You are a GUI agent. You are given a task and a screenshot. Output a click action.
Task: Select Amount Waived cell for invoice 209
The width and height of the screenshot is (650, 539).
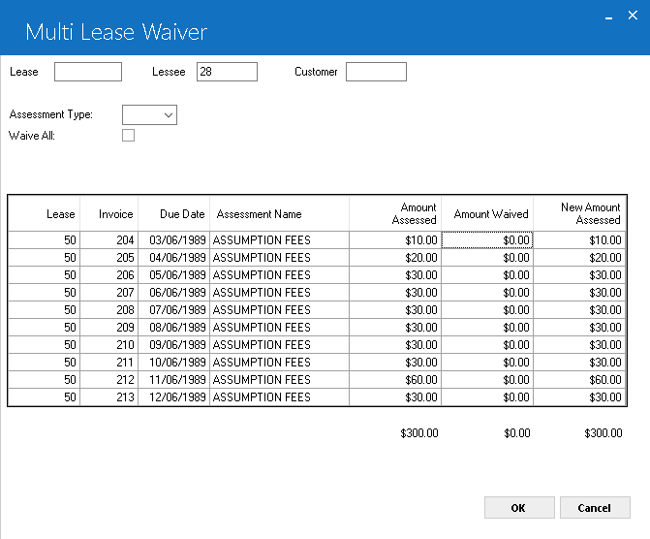point(487,328)
